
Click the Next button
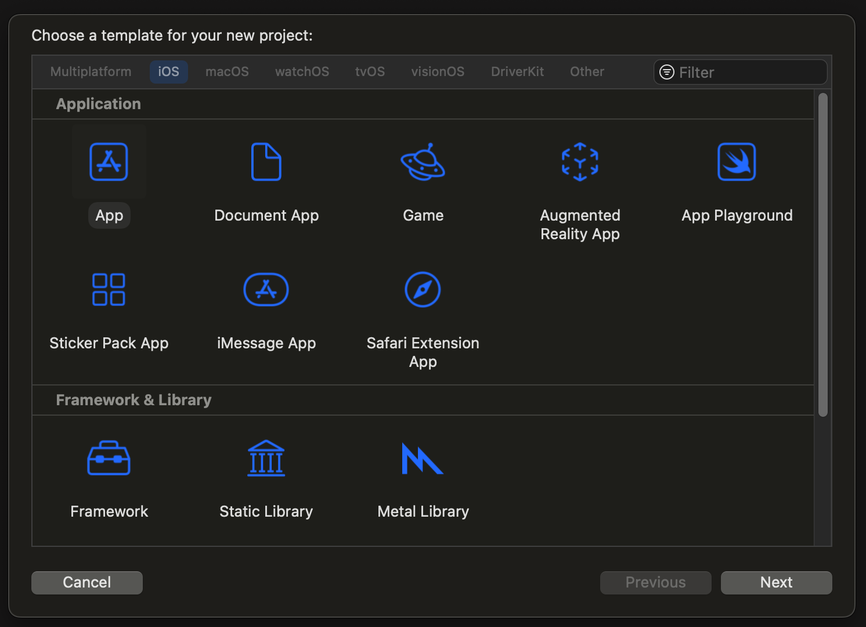[777, 582]
